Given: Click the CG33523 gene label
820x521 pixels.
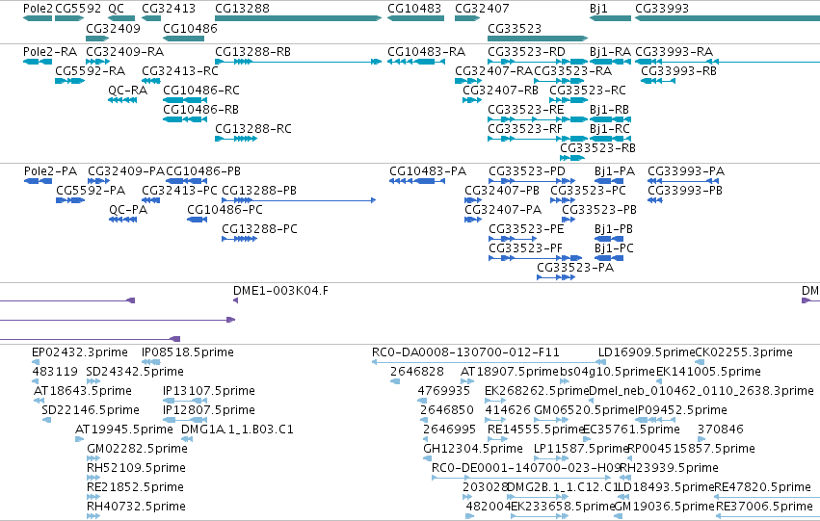Looking at the screenshot, I should tap(515, 28).
